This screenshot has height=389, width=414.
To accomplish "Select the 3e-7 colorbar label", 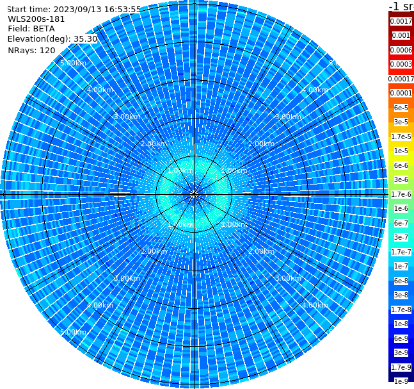I will coord(401,237).
